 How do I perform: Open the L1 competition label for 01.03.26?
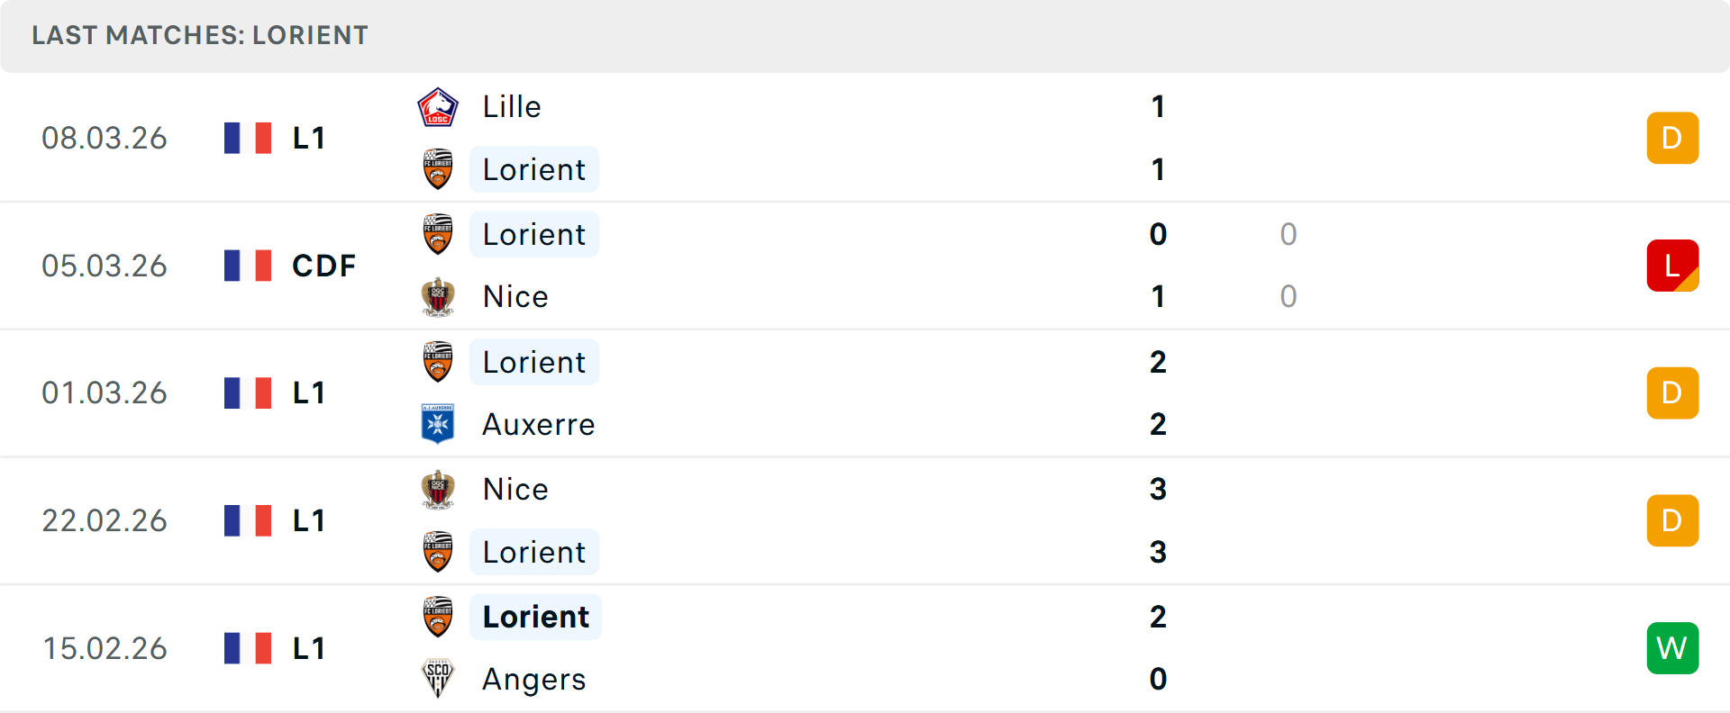click(308, 393)
